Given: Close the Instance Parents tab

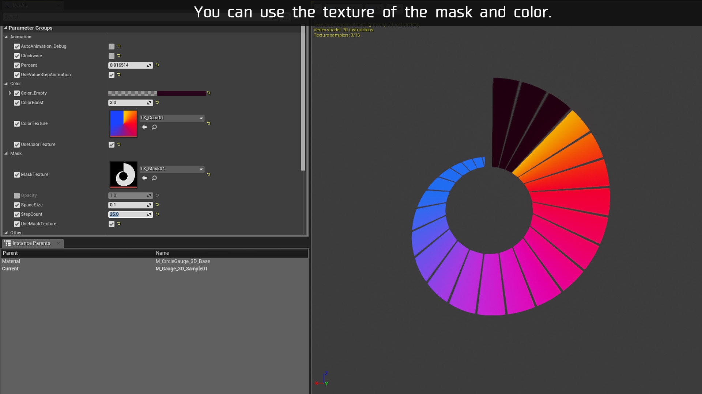Looking at the screenshot, I should click(58, 243).
